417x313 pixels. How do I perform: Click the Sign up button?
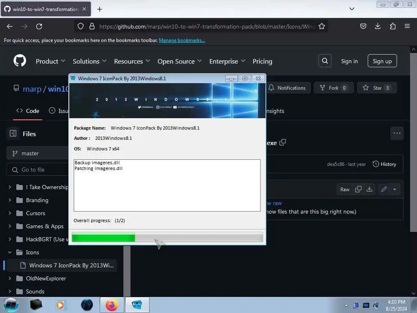pyautogui.click(x=382, y=61)
